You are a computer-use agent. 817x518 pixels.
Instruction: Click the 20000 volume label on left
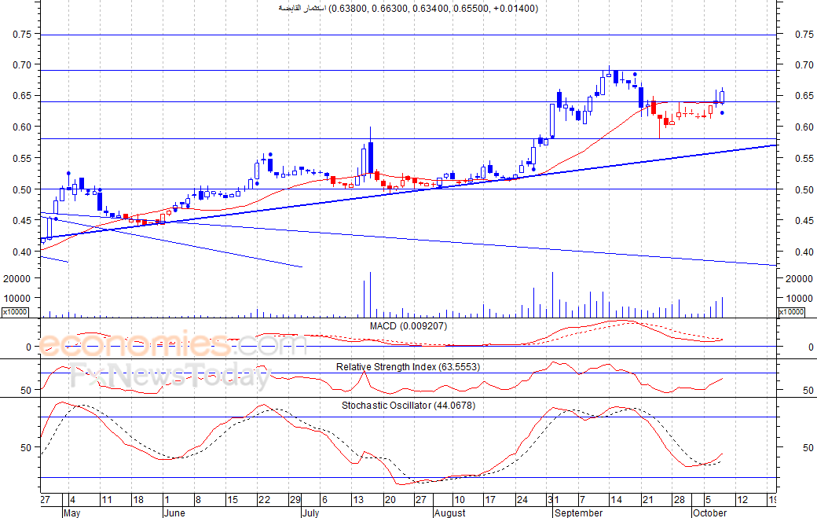point(17,279)
